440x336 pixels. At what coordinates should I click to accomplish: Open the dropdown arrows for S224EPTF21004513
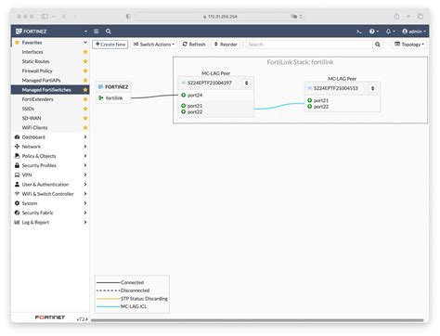[x=372, y=88]
